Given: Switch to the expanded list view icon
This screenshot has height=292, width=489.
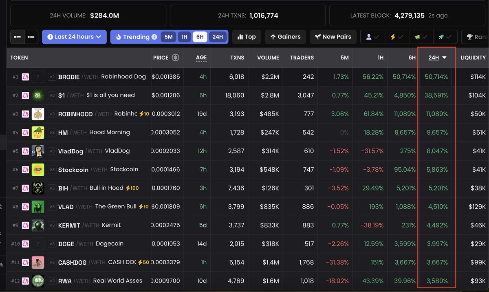Looking at the screenshot, I should coord(31,37).
